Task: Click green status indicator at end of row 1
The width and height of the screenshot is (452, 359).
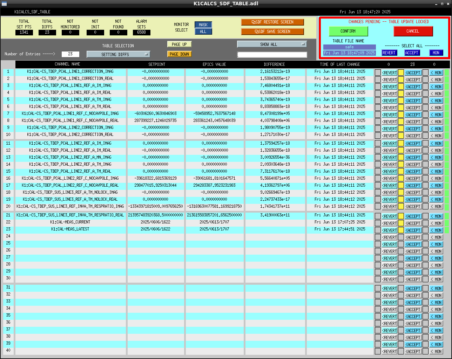Action: tap(447, 73)
